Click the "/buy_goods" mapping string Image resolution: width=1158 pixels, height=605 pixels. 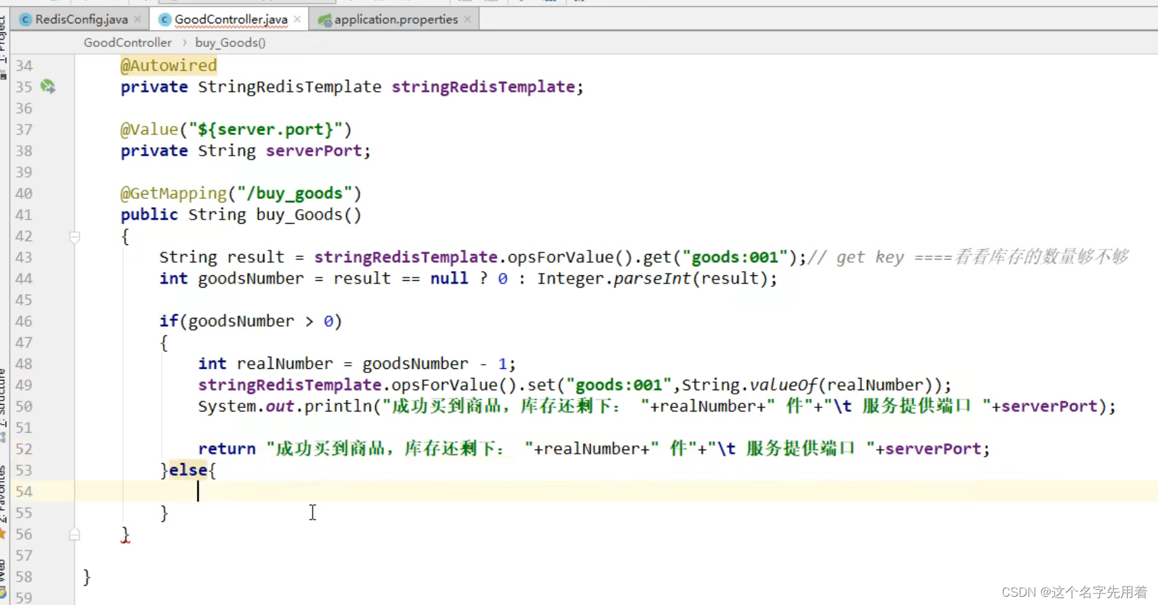(x=295, y=193)
